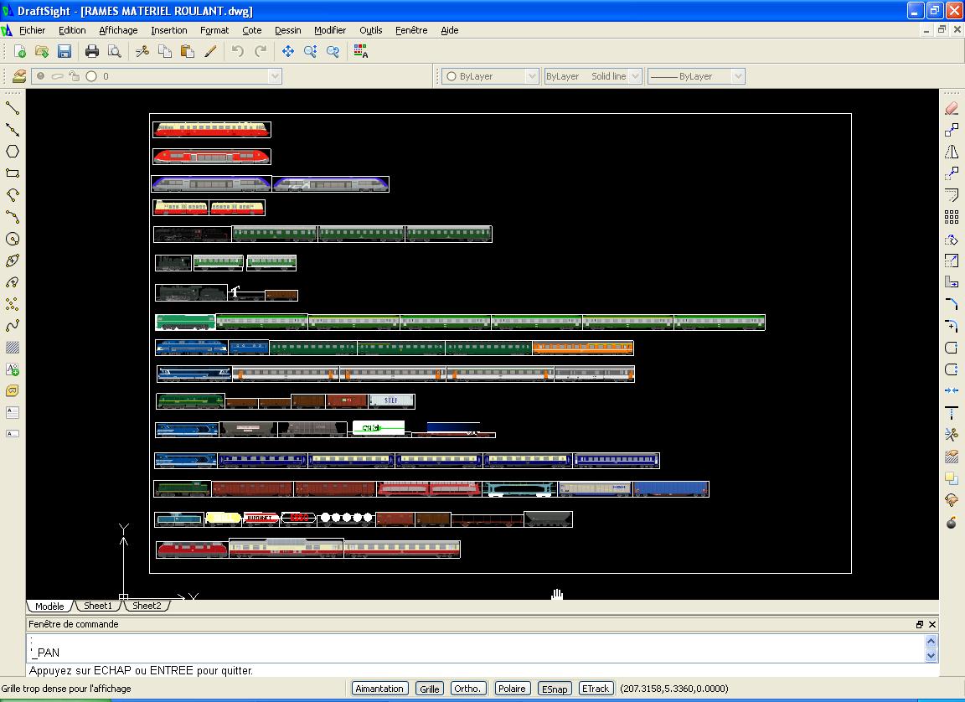Select the Eraser delete tool

952,108
